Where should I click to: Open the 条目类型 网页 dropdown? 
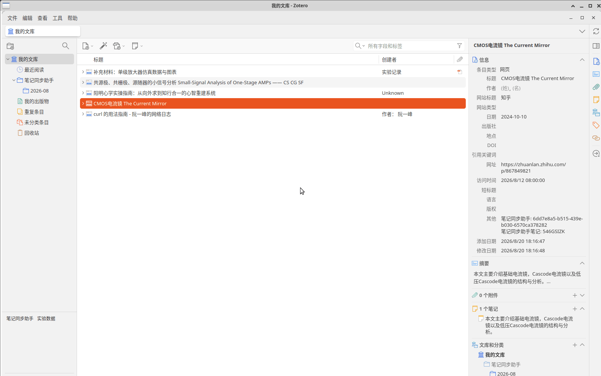[505, 70]
